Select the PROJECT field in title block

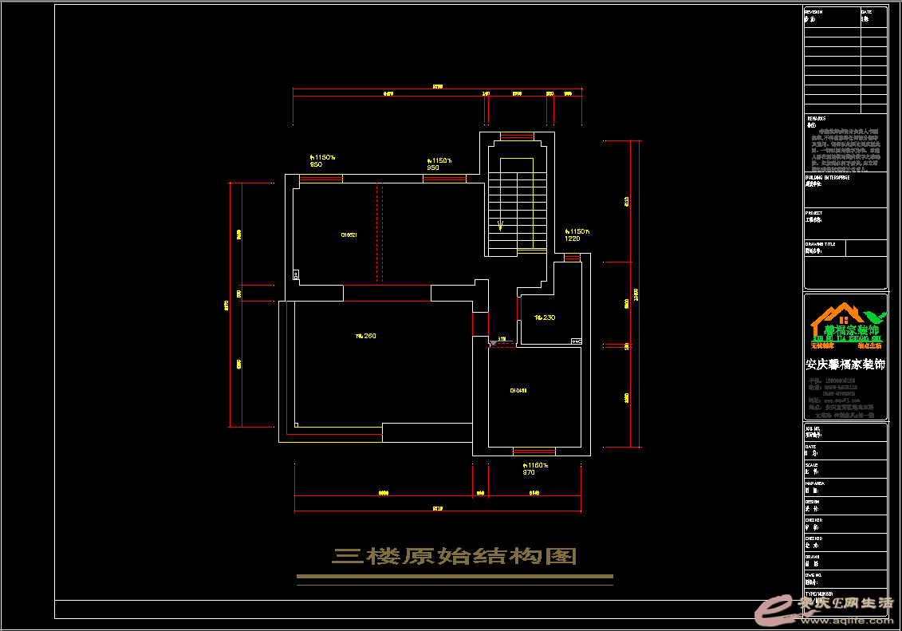tap(845, 217)
